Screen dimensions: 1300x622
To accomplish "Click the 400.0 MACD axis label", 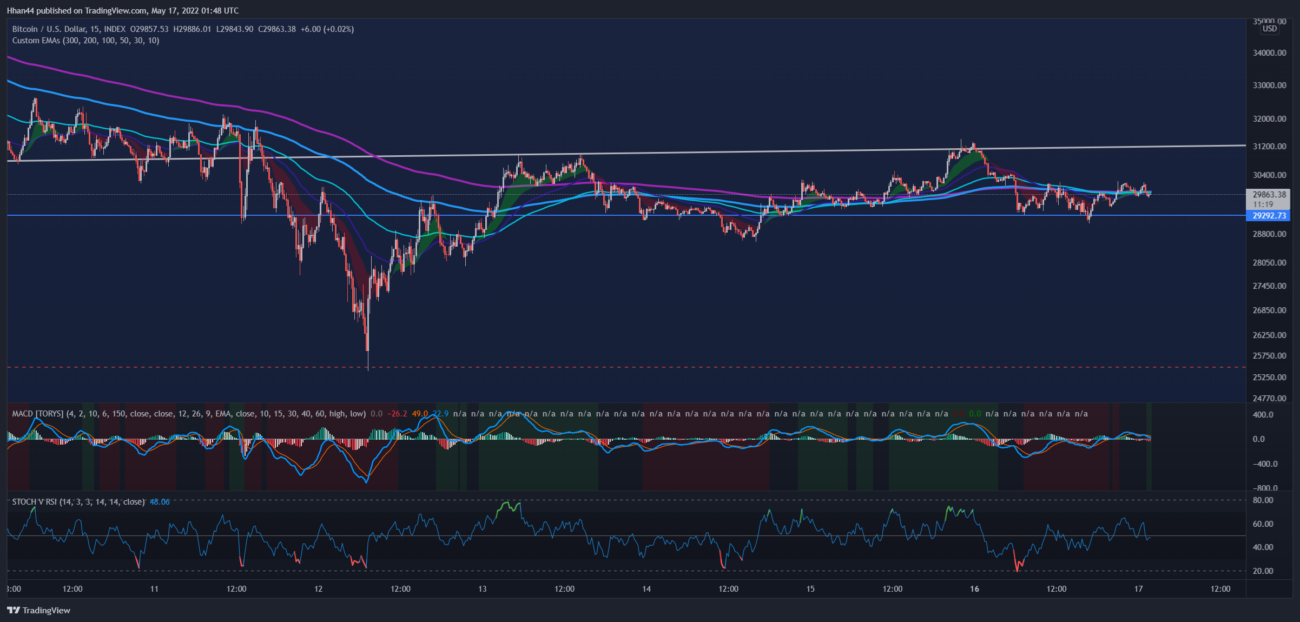I will pos(1263,415).
